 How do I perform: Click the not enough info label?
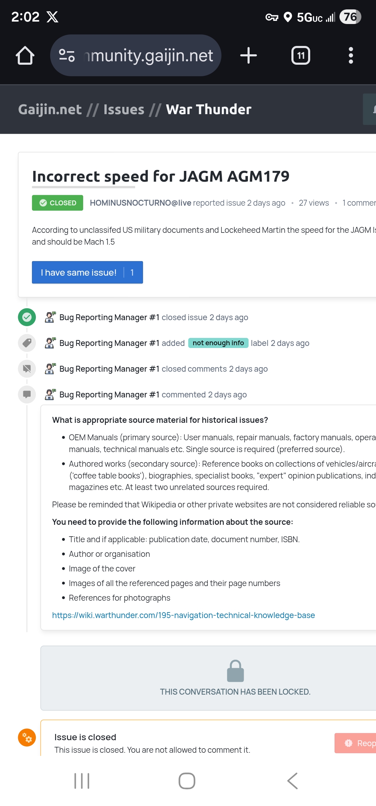point(218,343)
